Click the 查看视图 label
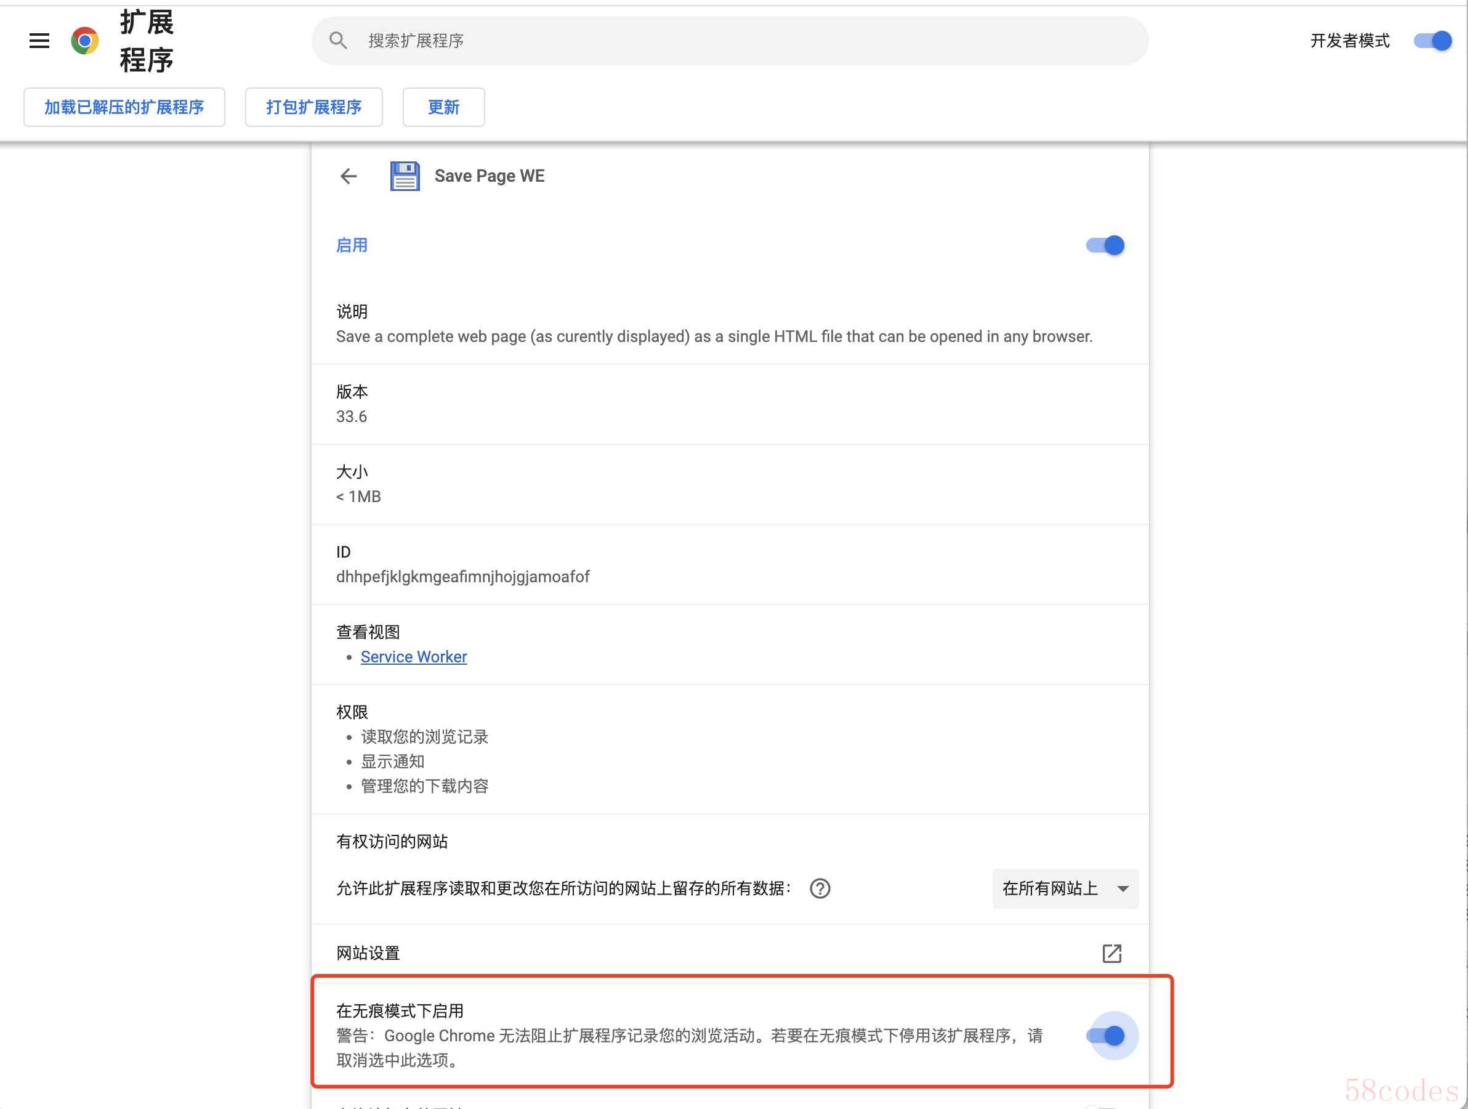Image resolution: width=1468 pixels, height=1109 pixels. click(x=368, y=632)
